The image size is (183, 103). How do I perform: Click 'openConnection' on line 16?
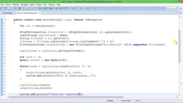point(116,32)
